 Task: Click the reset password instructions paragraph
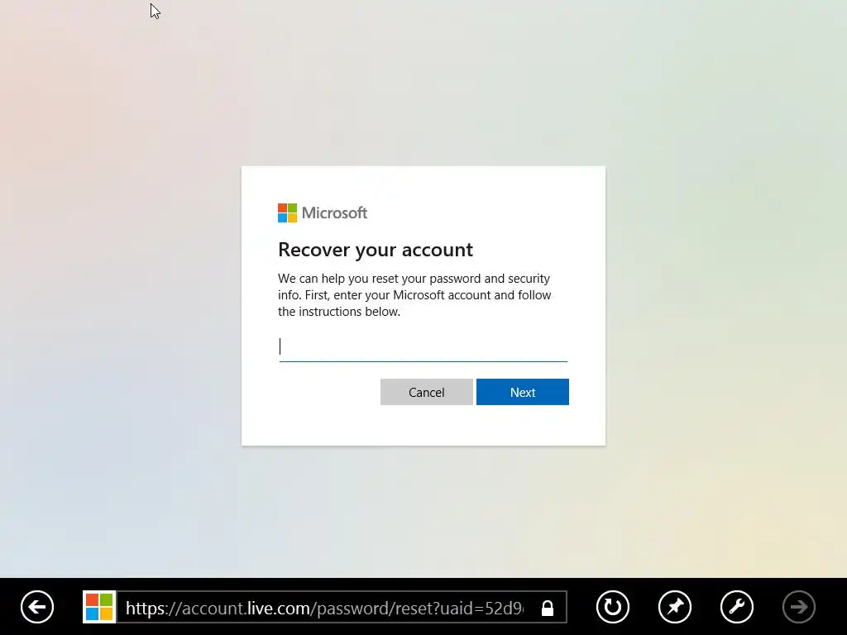(414, 295)
